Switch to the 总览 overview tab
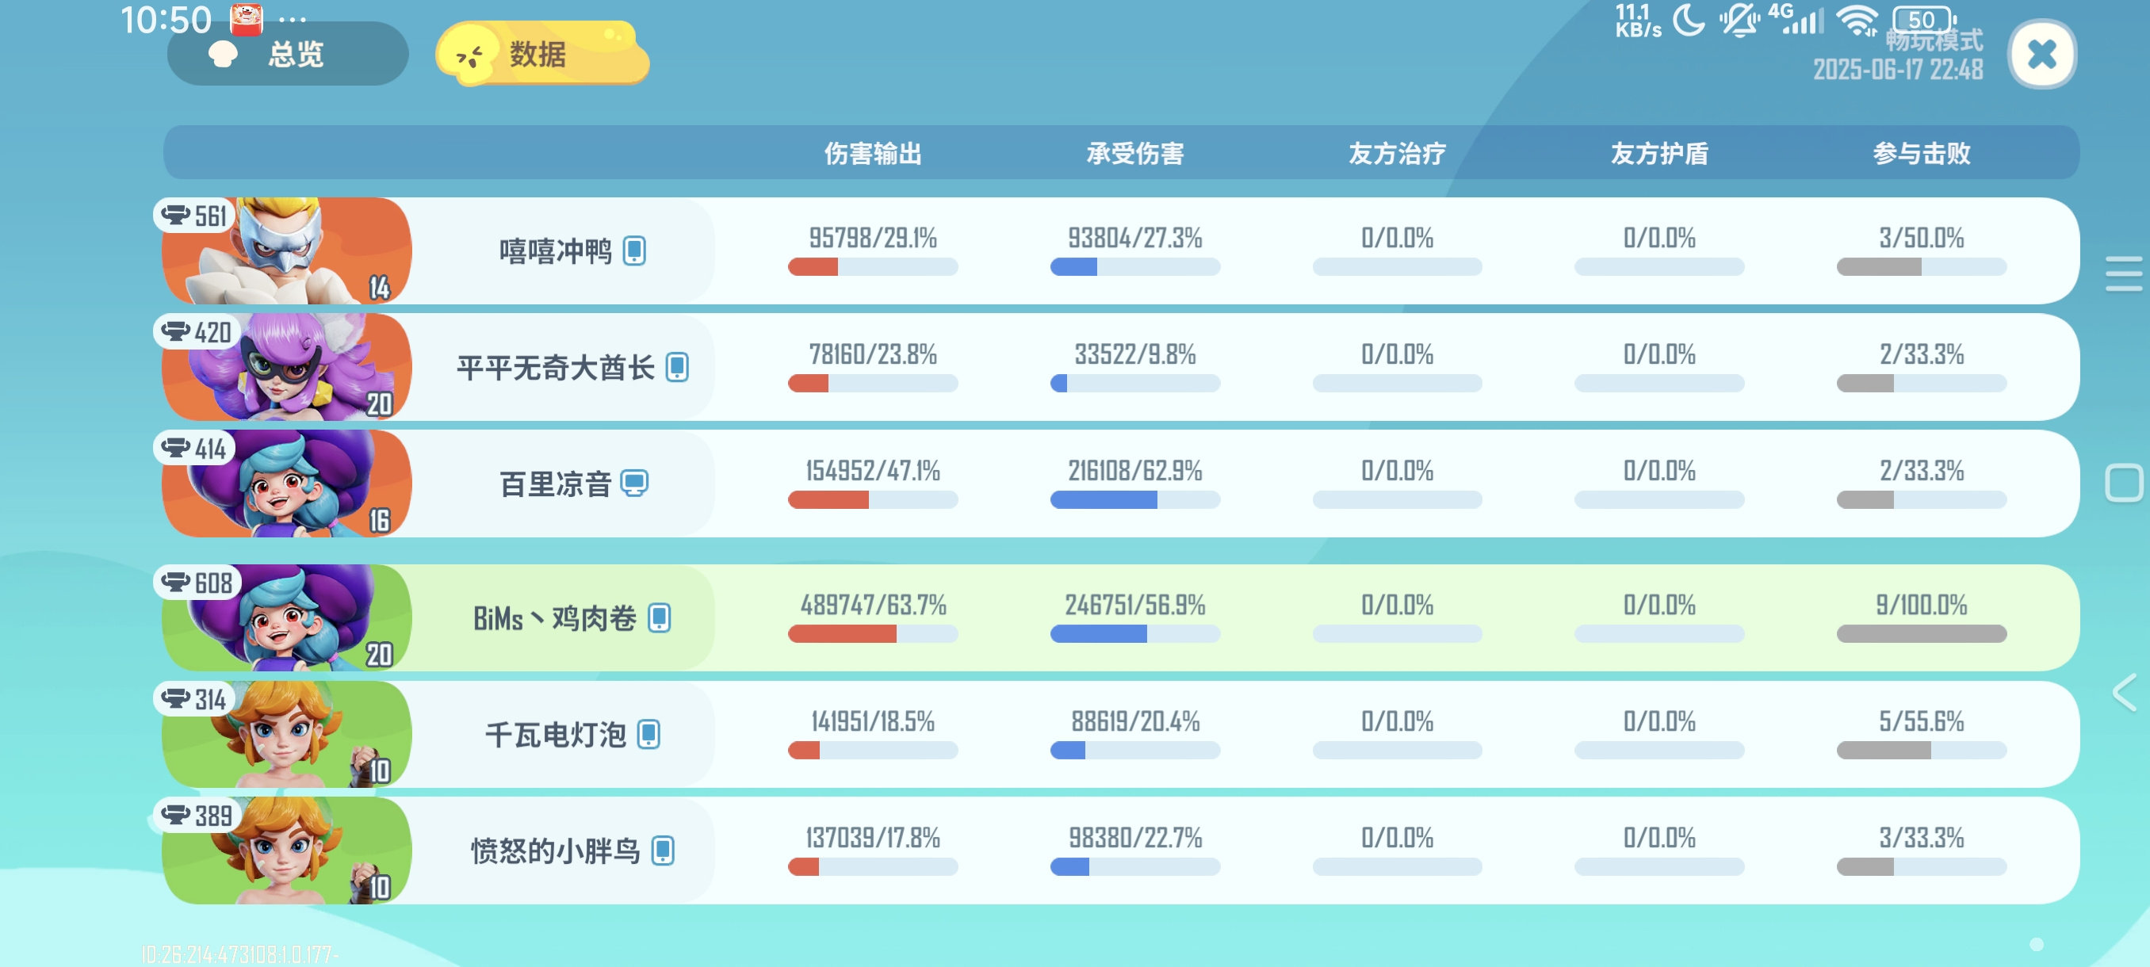This screenshot has width=2150, height=967. 287,54
